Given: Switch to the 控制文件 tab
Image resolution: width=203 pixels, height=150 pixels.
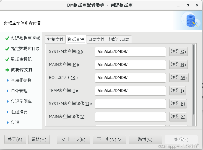Looking at the screenshot, I should coord(55,39).
